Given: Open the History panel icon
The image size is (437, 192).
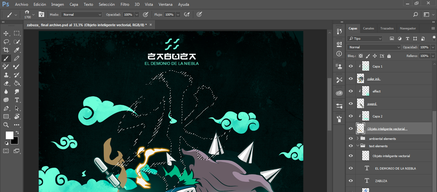Looking at the screenshot, I should 339,32.
